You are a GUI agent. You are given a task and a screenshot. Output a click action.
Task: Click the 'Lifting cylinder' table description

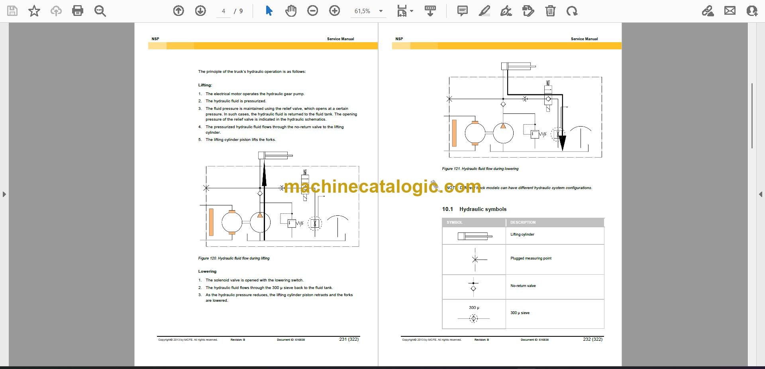pyautogui.click(x=522, y=234)
